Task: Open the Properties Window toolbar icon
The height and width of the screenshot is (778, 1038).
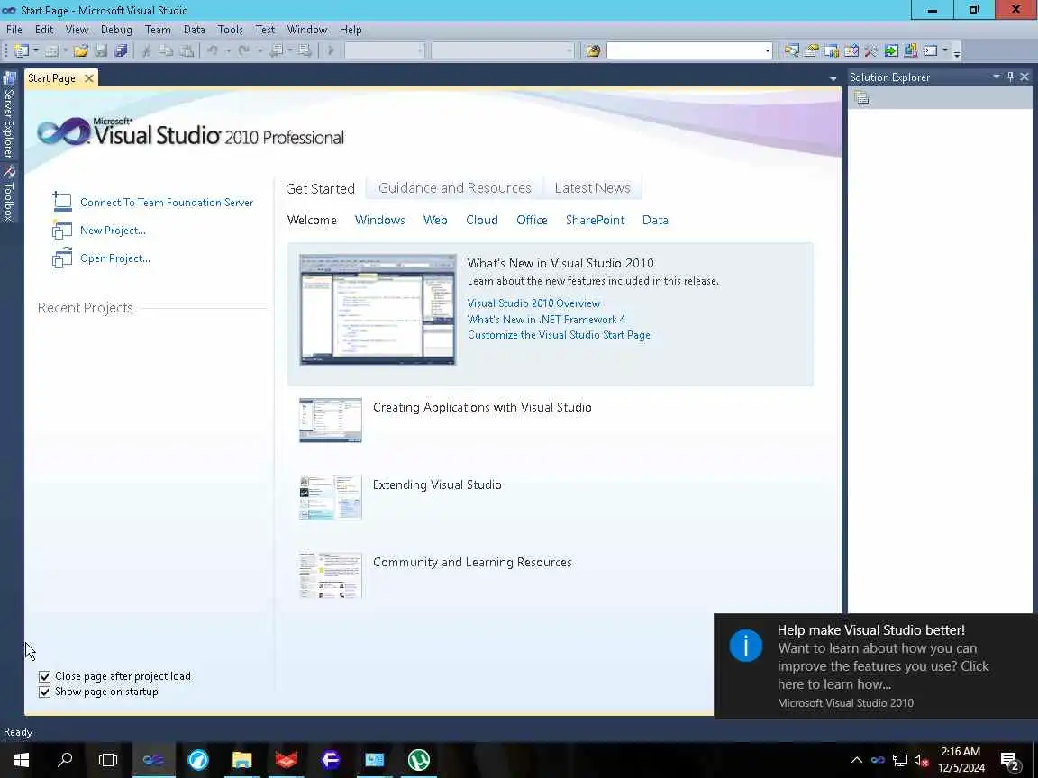Action: pyautogui.click(x=812, y=50)
